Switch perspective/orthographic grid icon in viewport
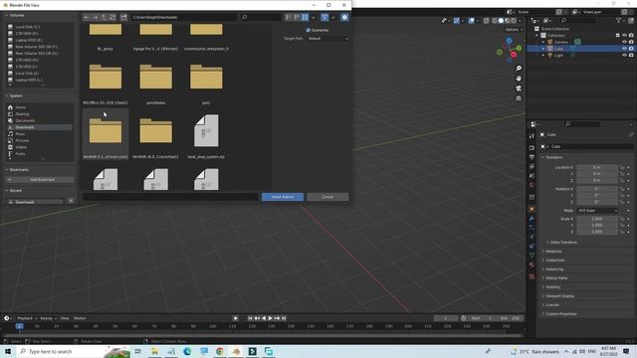Image resolution: width=637 pixels, height=358 pixels. [519, 98]
